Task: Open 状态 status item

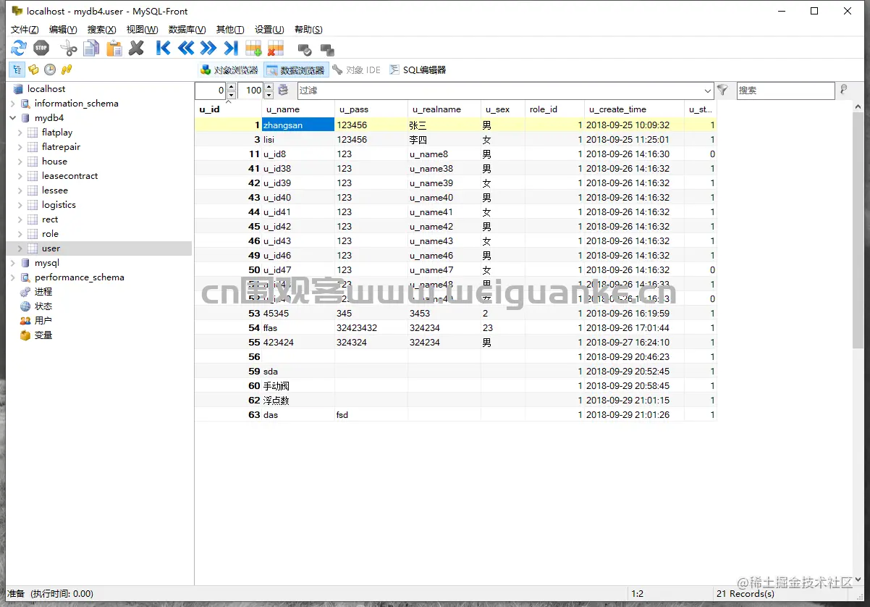Action: [x=43, y=306]
